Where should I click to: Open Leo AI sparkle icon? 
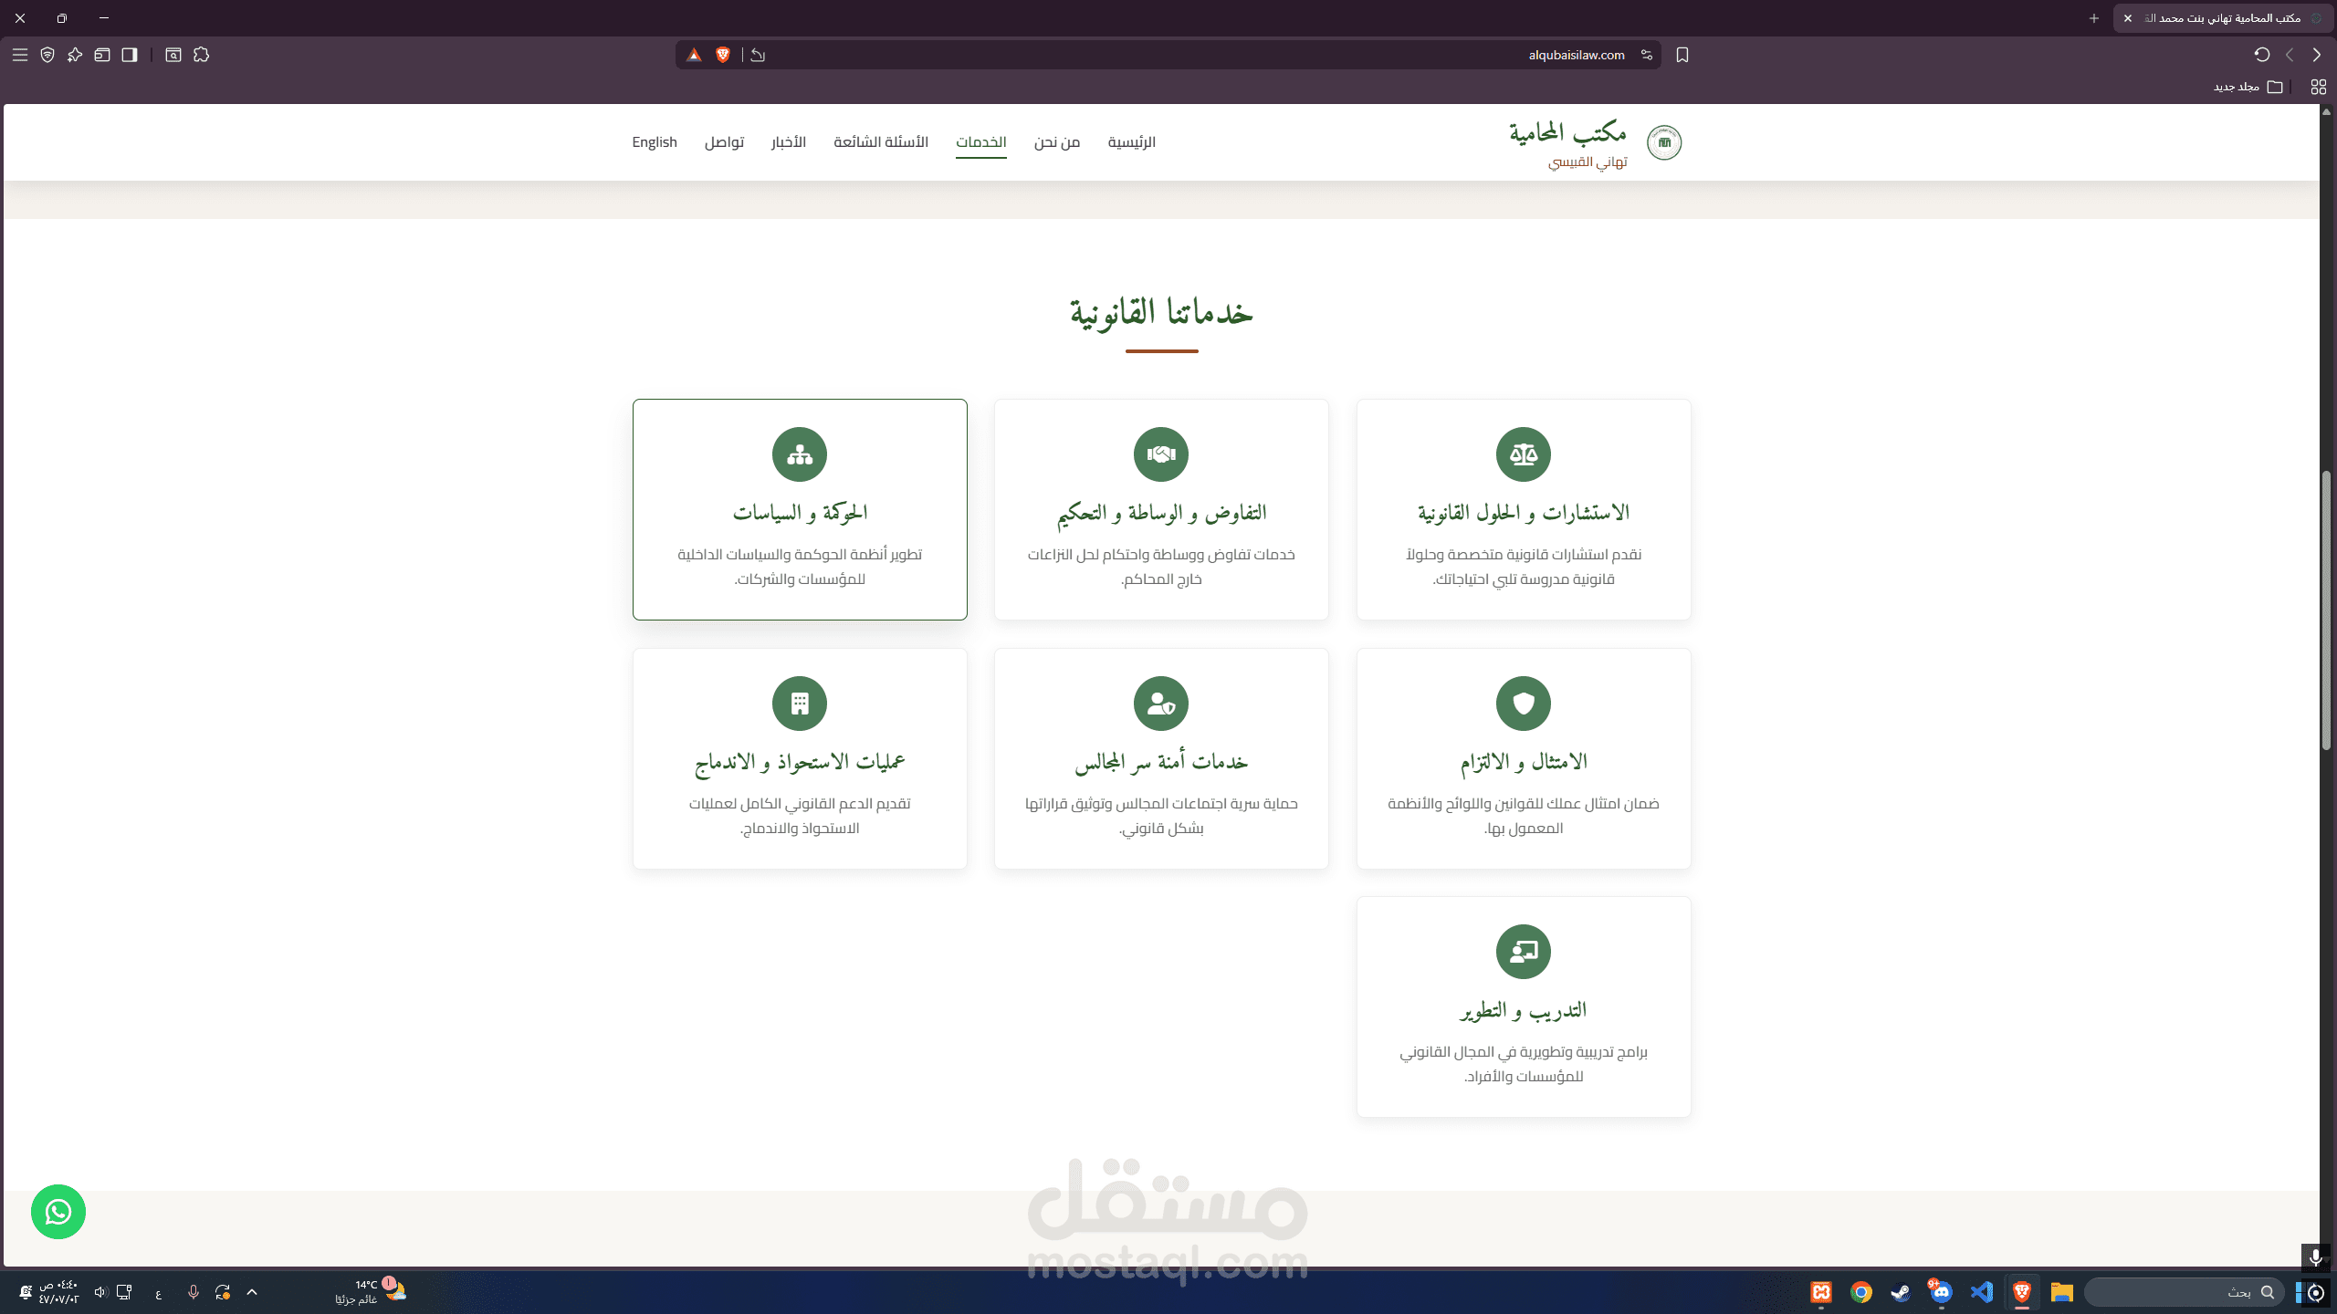click(x=75, y=55)
